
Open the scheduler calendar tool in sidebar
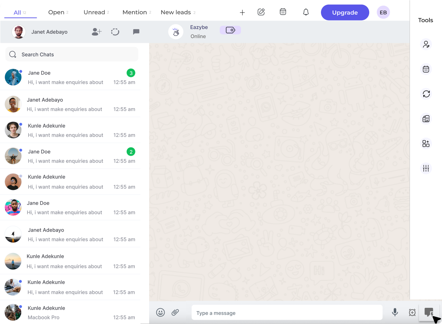click(x=426, y=69)
